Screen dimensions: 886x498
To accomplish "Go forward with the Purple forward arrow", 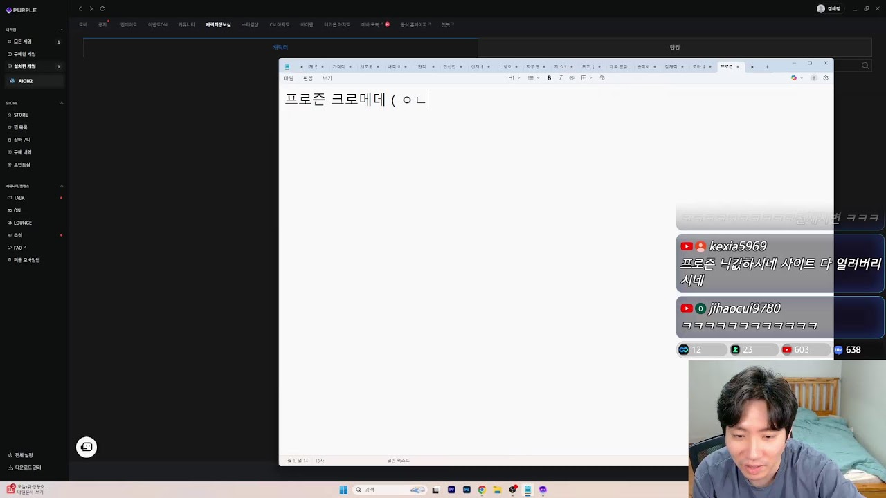I will (91, 9).
